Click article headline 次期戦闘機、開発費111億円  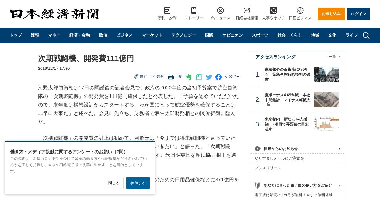pos(86,58)
